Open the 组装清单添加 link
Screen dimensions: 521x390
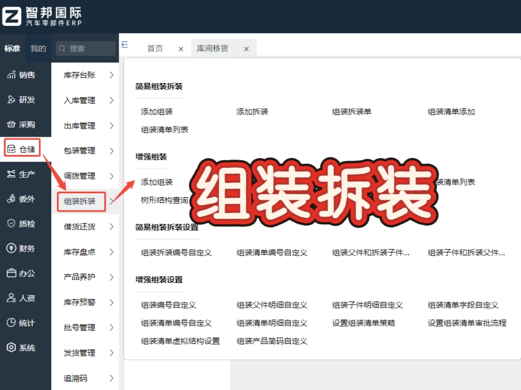click(x=451, y=112)
